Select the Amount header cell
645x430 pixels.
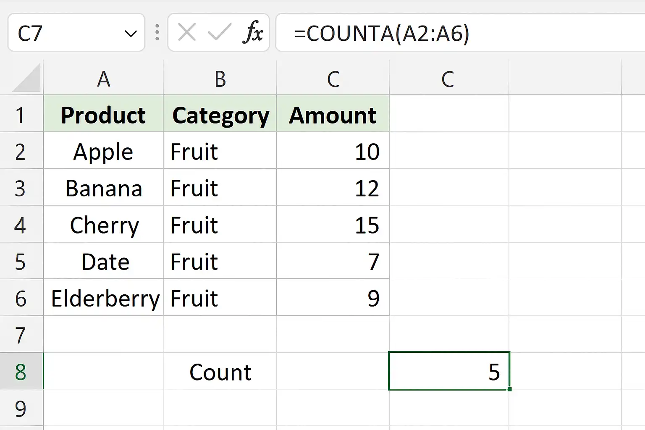[333, 115]
